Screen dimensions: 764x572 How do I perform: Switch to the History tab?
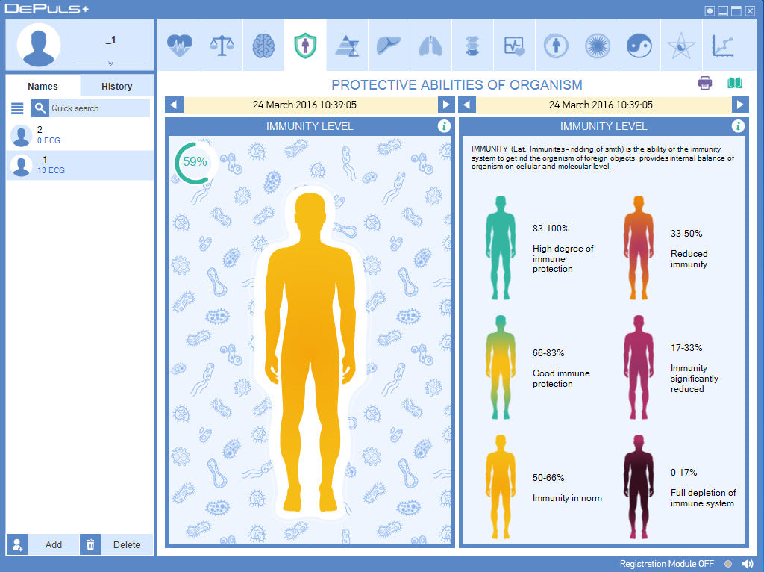pyautogui.click(x=116, y=86)
